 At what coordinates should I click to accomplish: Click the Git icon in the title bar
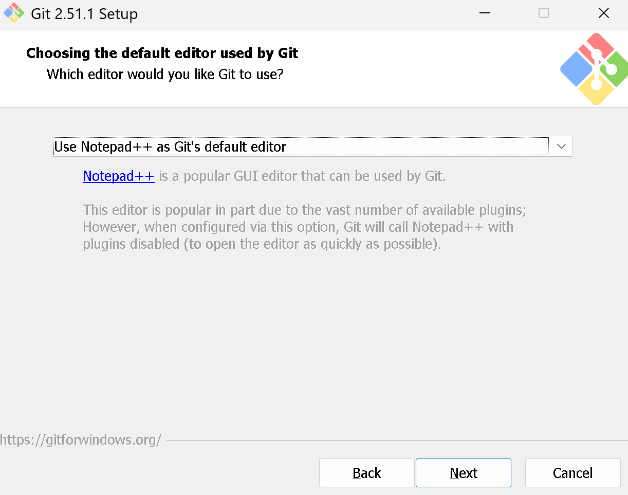(x=14, y=13)
